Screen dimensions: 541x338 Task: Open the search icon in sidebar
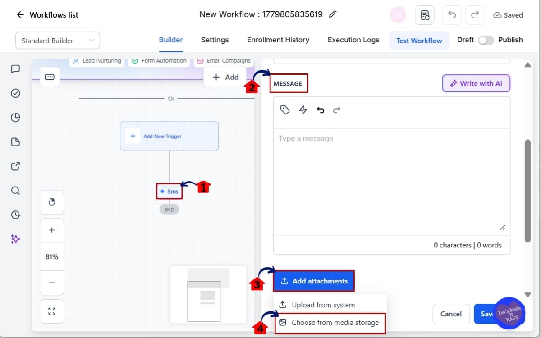click(15, 191)
